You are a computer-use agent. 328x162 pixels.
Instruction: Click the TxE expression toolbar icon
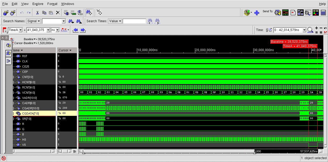99,12
